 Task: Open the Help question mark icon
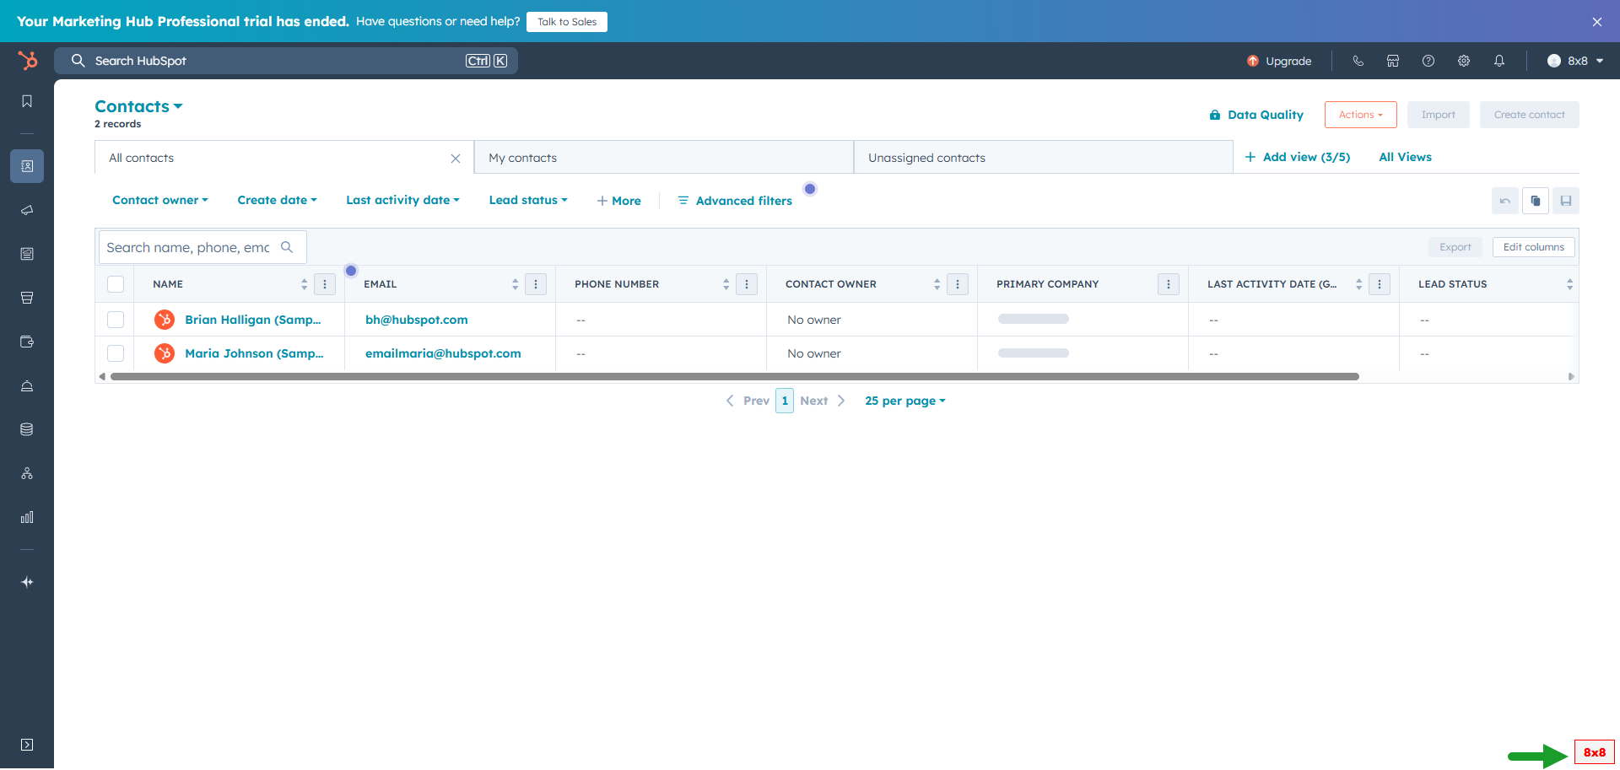point(1428,61)
